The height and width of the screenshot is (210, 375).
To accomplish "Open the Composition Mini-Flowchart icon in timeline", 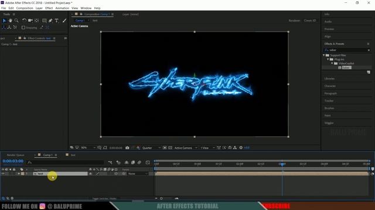I will pos(110,162).
